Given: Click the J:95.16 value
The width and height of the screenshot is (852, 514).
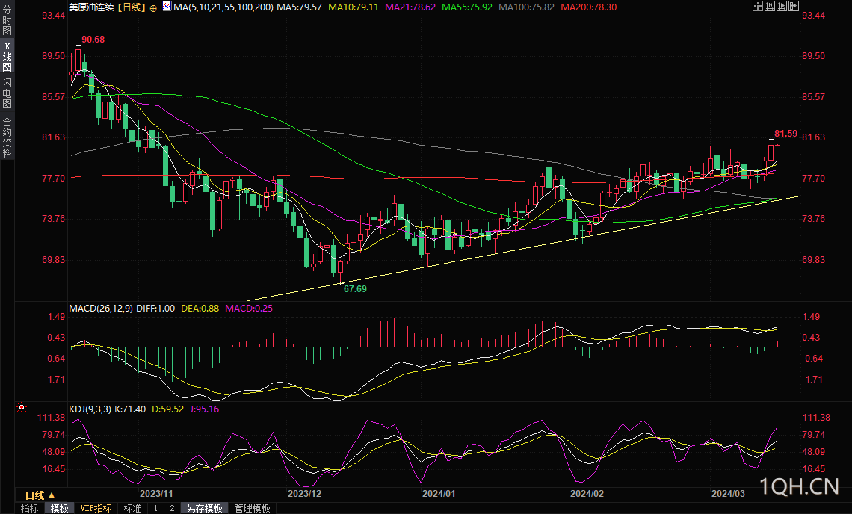Looking at the screenshot, I should 204,409.
